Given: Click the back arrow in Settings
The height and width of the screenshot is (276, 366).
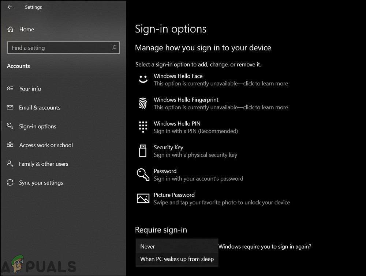Looking at the screenshot, I should click(10, 7).
